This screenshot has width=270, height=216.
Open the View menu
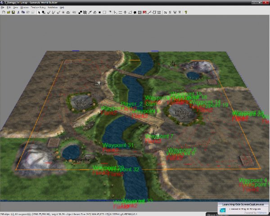coord(16,8)
